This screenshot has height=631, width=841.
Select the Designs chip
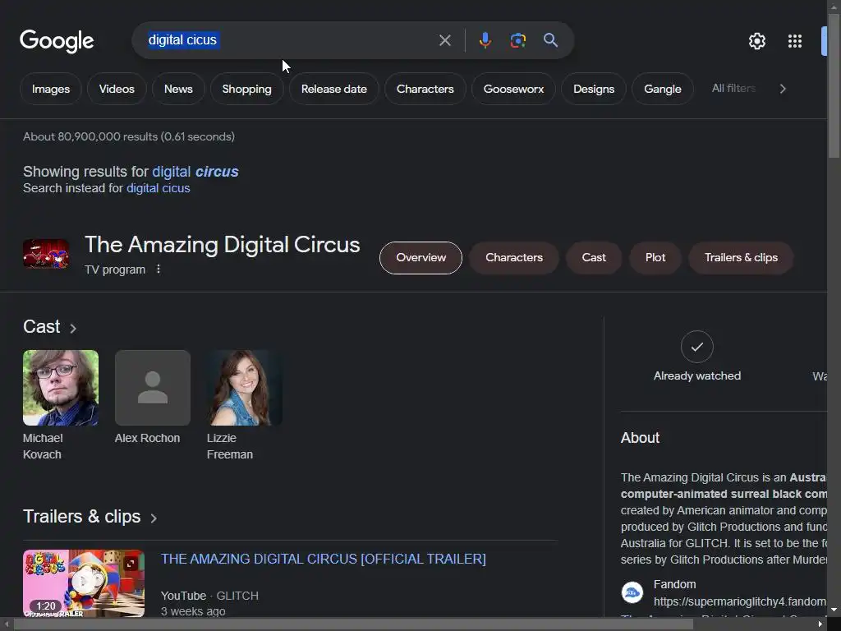click(593, 89)
